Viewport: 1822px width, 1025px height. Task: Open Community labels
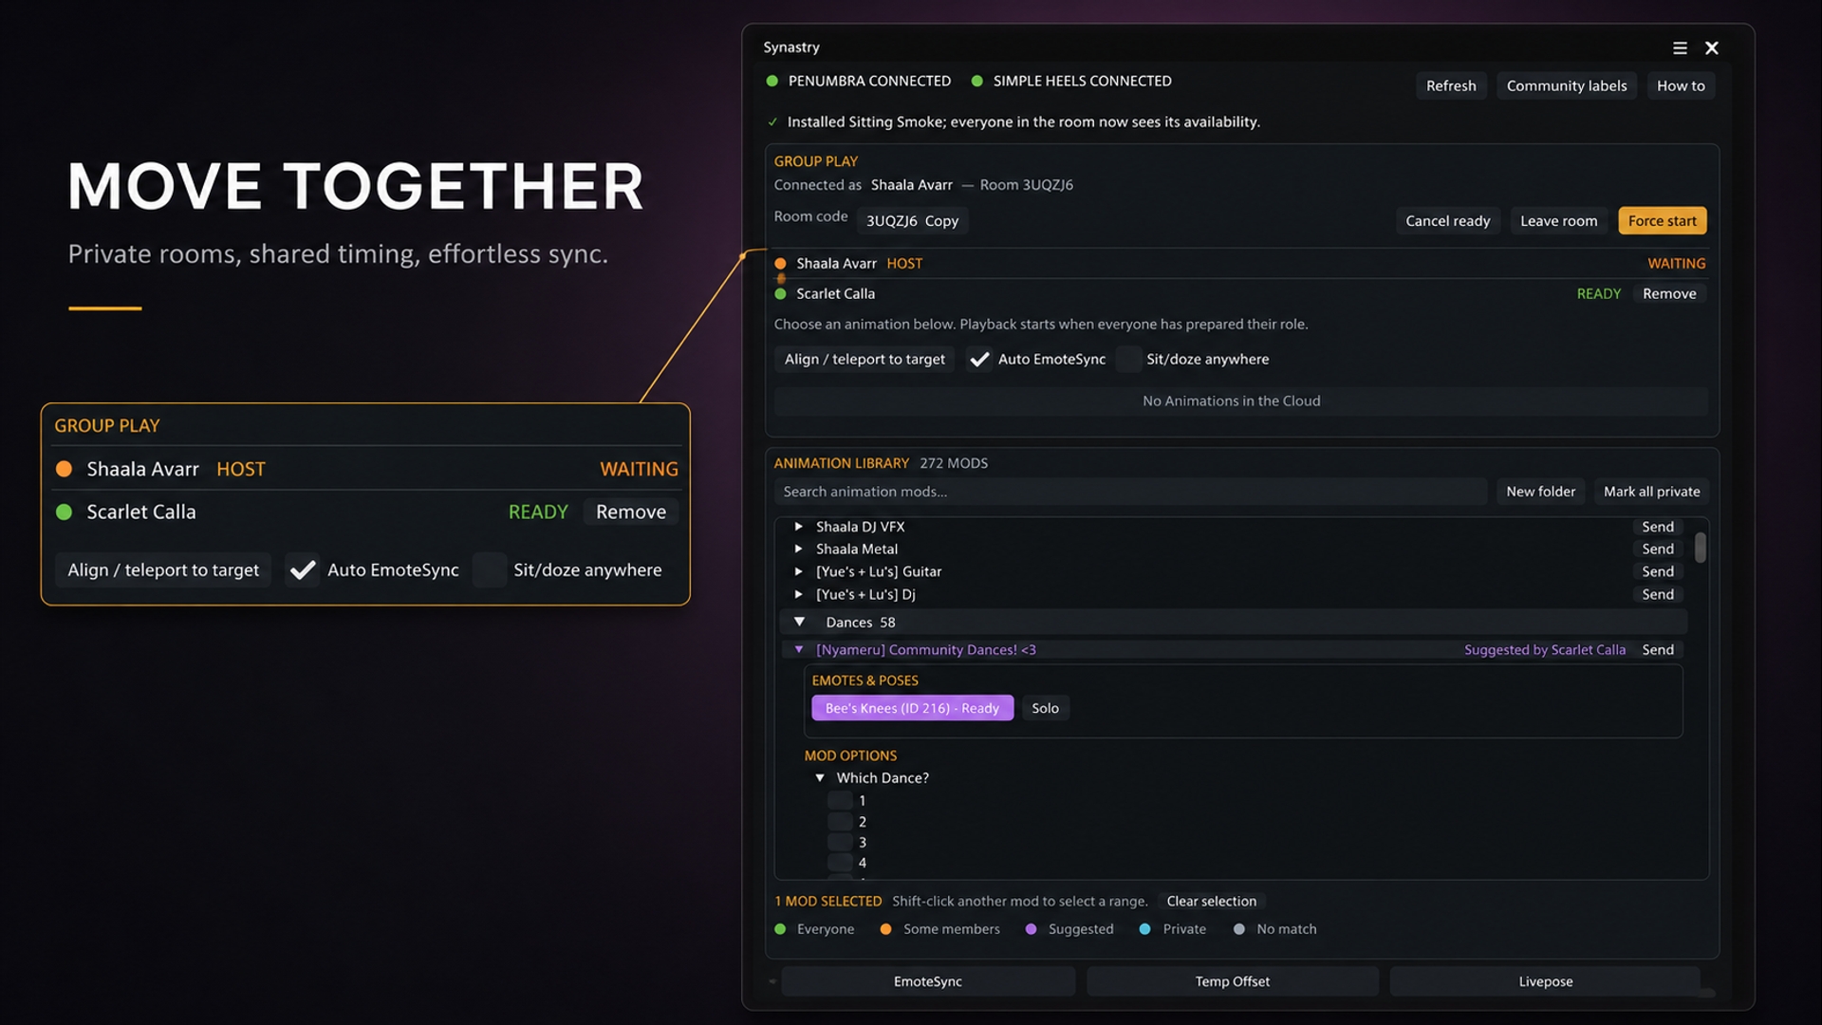(x=1567, y=85)
